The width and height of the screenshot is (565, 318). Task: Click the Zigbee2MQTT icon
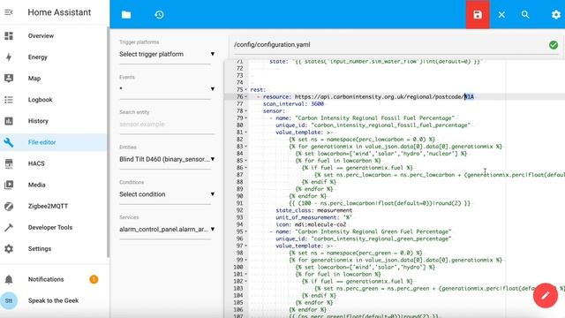coord(9,206)
